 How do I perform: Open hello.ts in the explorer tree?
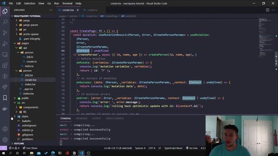29,66
